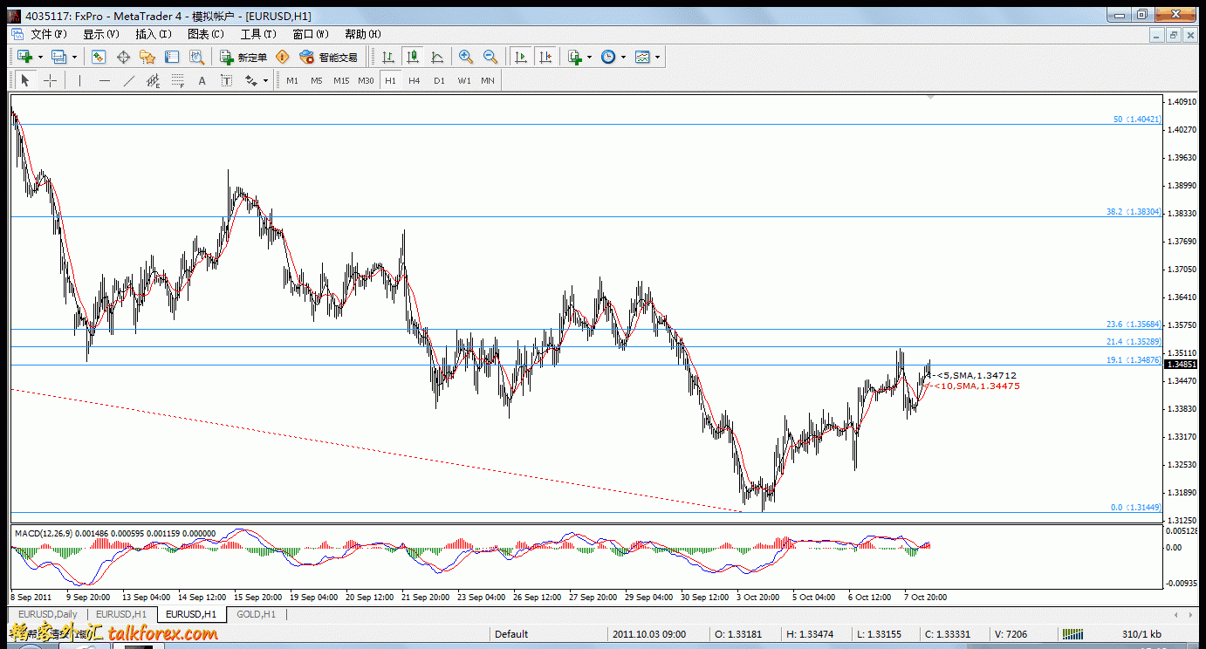Open the 文件(F) menu
The image size is (1206, 649).
coord(49,34)
